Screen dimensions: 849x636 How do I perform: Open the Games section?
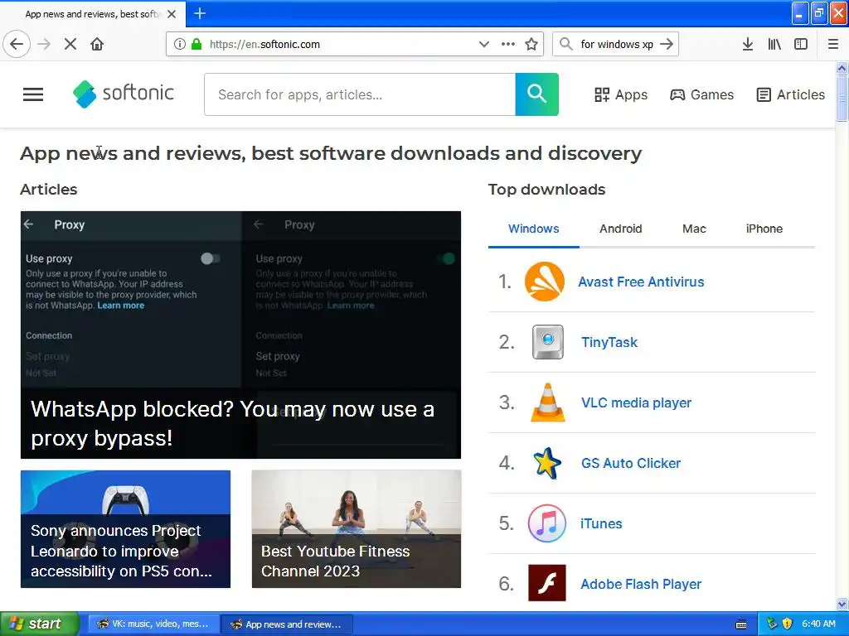701,94
